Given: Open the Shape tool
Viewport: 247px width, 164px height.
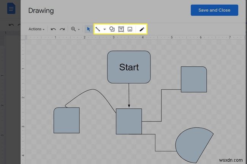Looking at the screenshot, I should (112, 29).
